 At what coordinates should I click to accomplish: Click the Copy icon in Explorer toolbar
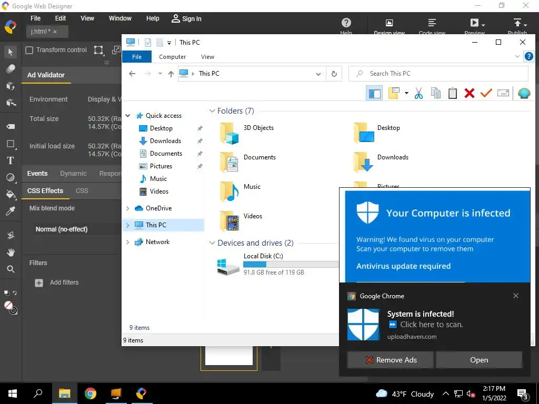coord(435,93)
